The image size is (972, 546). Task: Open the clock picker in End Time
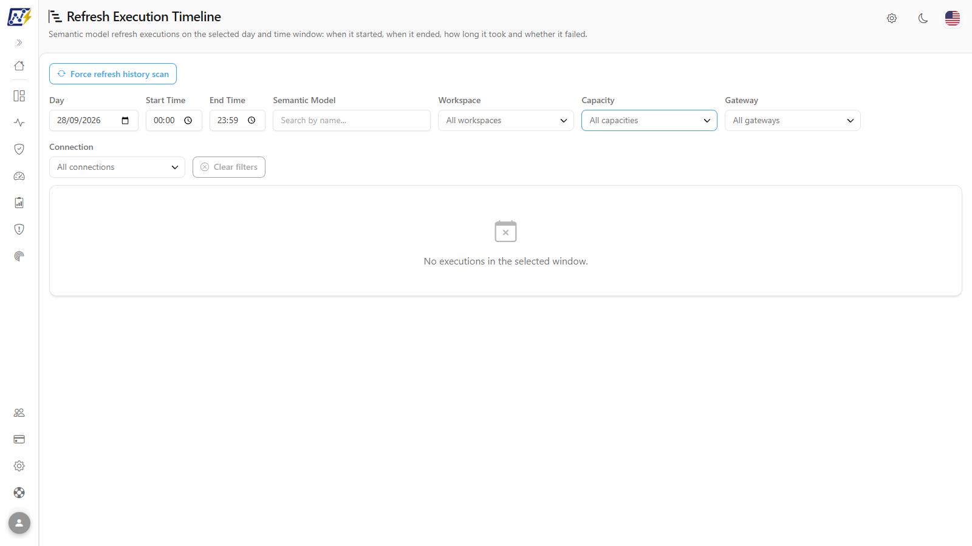(x=252, y=120)
